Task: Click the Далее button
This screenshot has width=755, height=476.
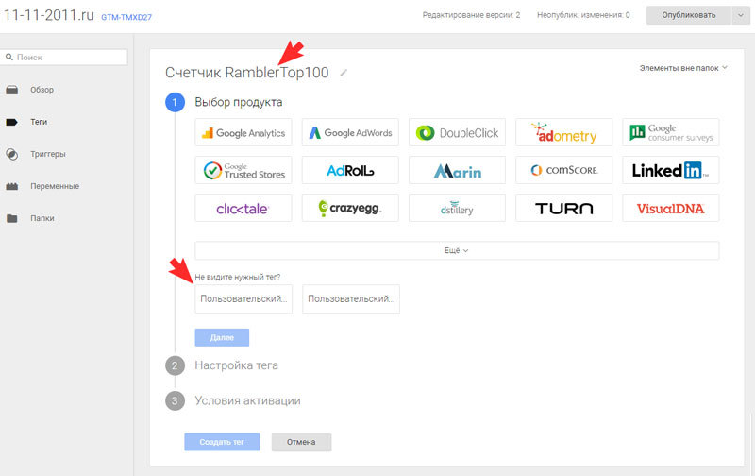Action: tap(222, 337)
